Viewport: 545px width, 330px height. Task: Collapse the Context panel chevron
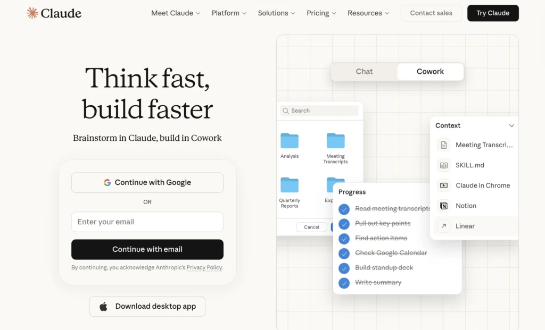[511, 126]
